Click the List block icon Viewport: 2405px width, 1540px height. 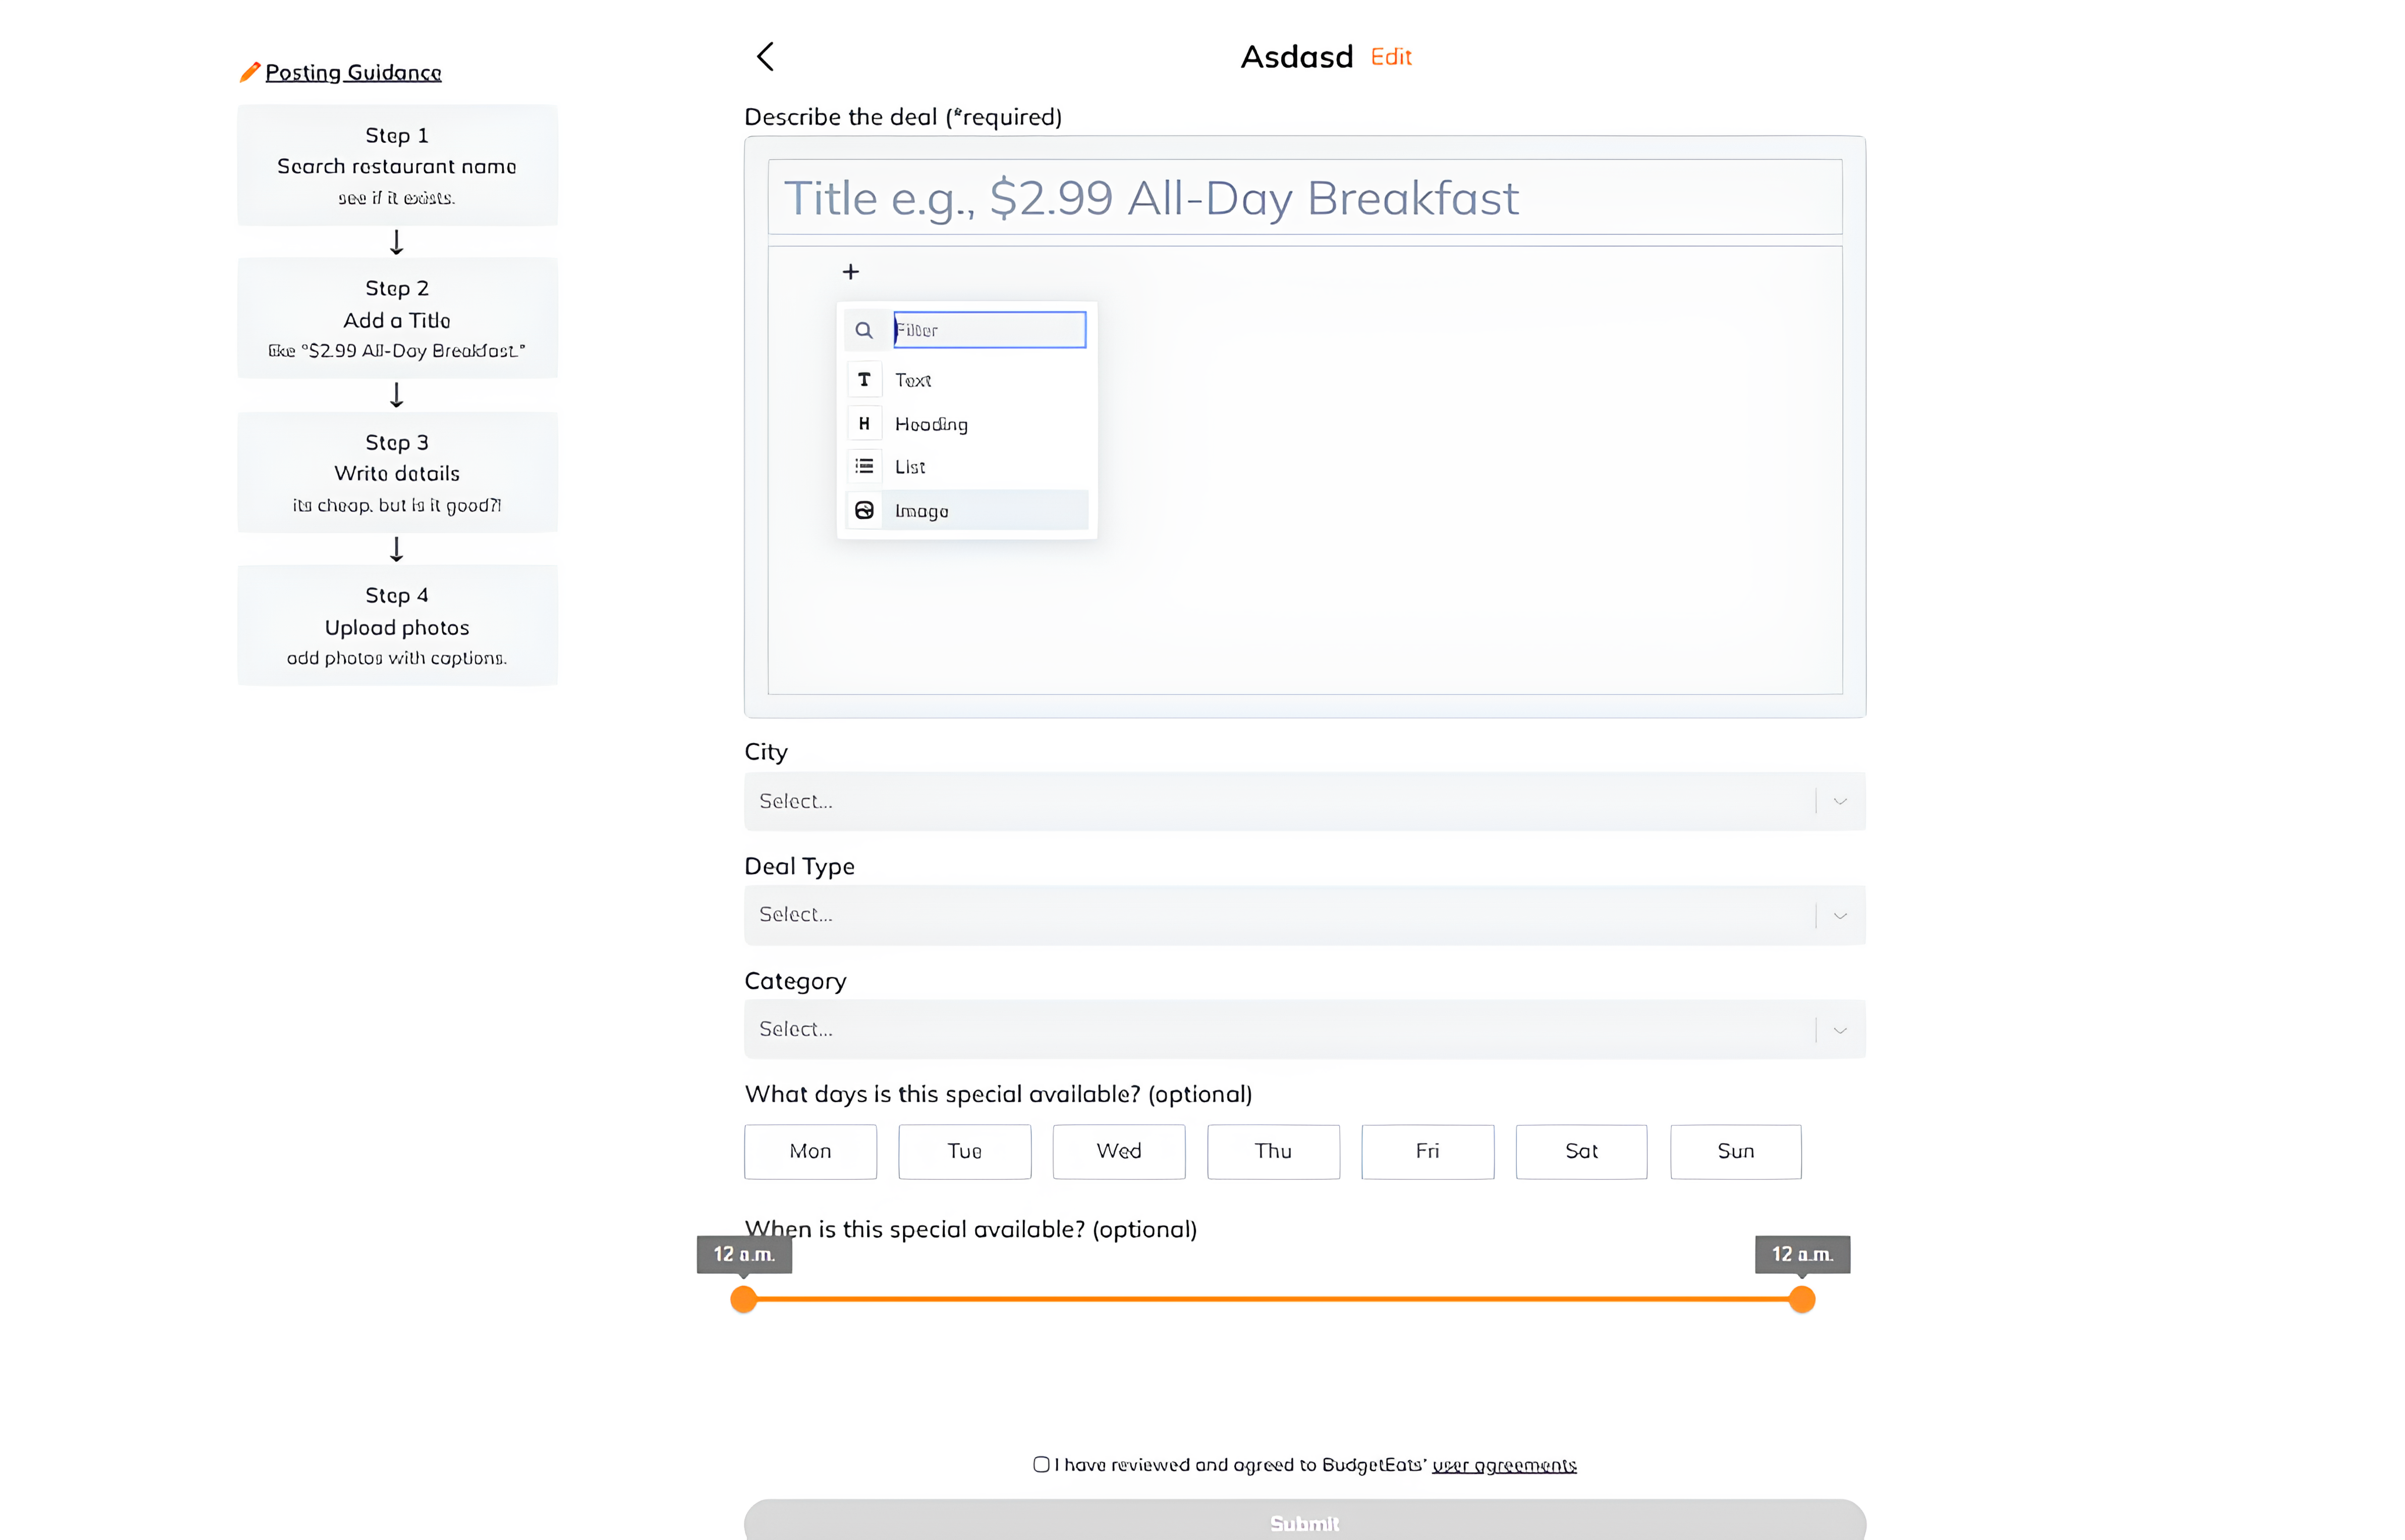pyautogui.click(x=864, y=467)
